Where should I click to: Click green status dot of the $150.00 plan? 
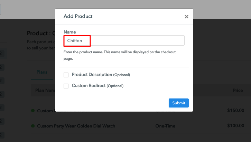pos(33,111)
